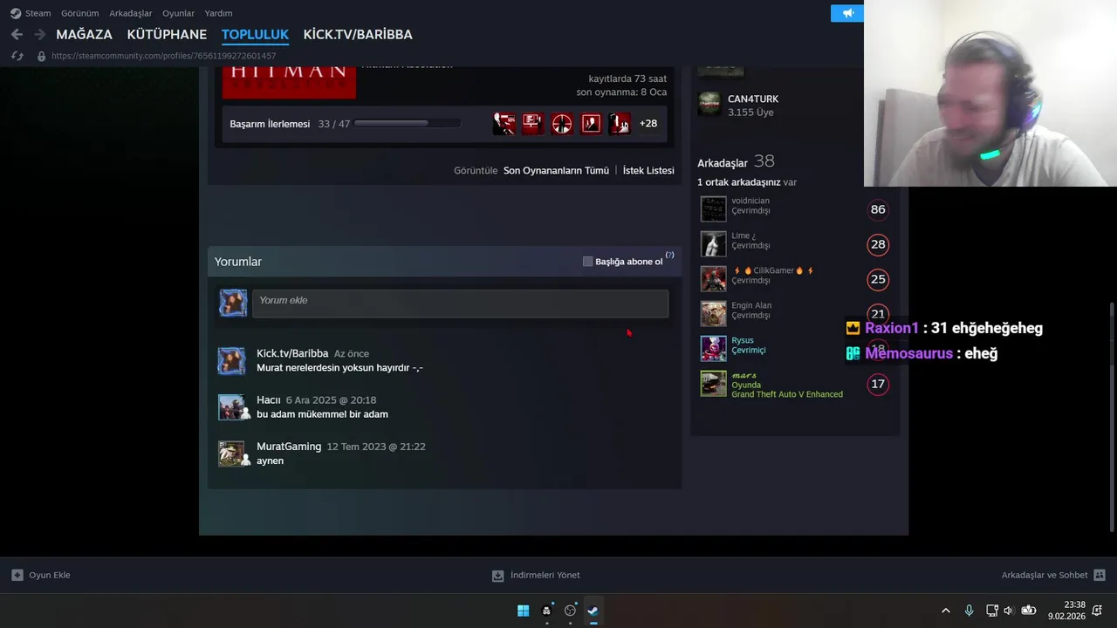1117x628 pixels.
Task: Toggle the Başlığa abone ol checkbox
Action: tap(587, 262)
